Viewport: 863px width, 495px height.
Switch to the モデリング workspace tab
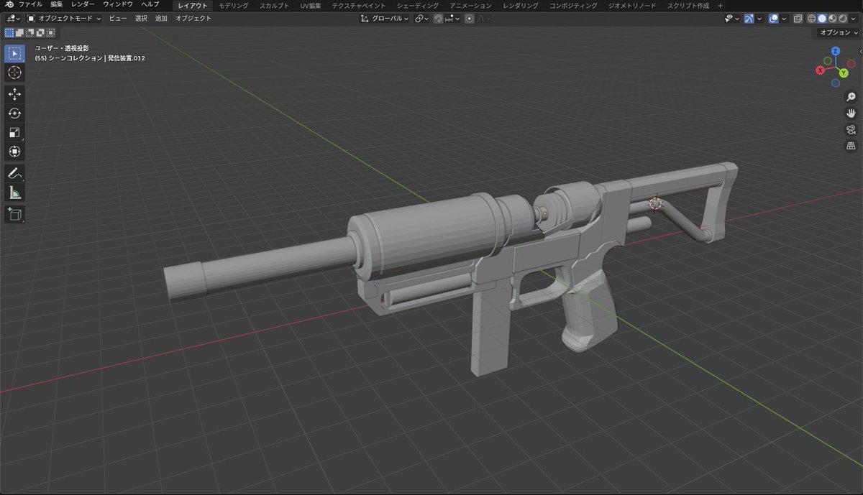click(x=234, y=6)
